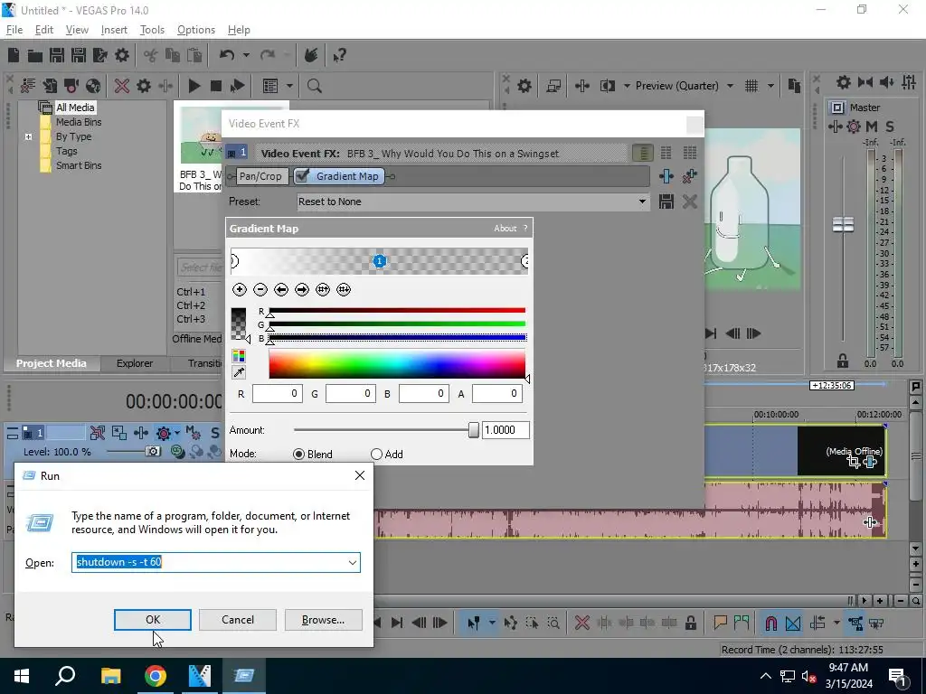The image size is (926, 694).
Task: Add a gradient control point (plus icon)
Action: 239,290
